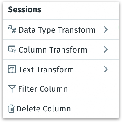Image resolution: width=122 pixels, height=122 pixels.
Task: Click the funnel Filter Column icon
Action: coord(12,89)
